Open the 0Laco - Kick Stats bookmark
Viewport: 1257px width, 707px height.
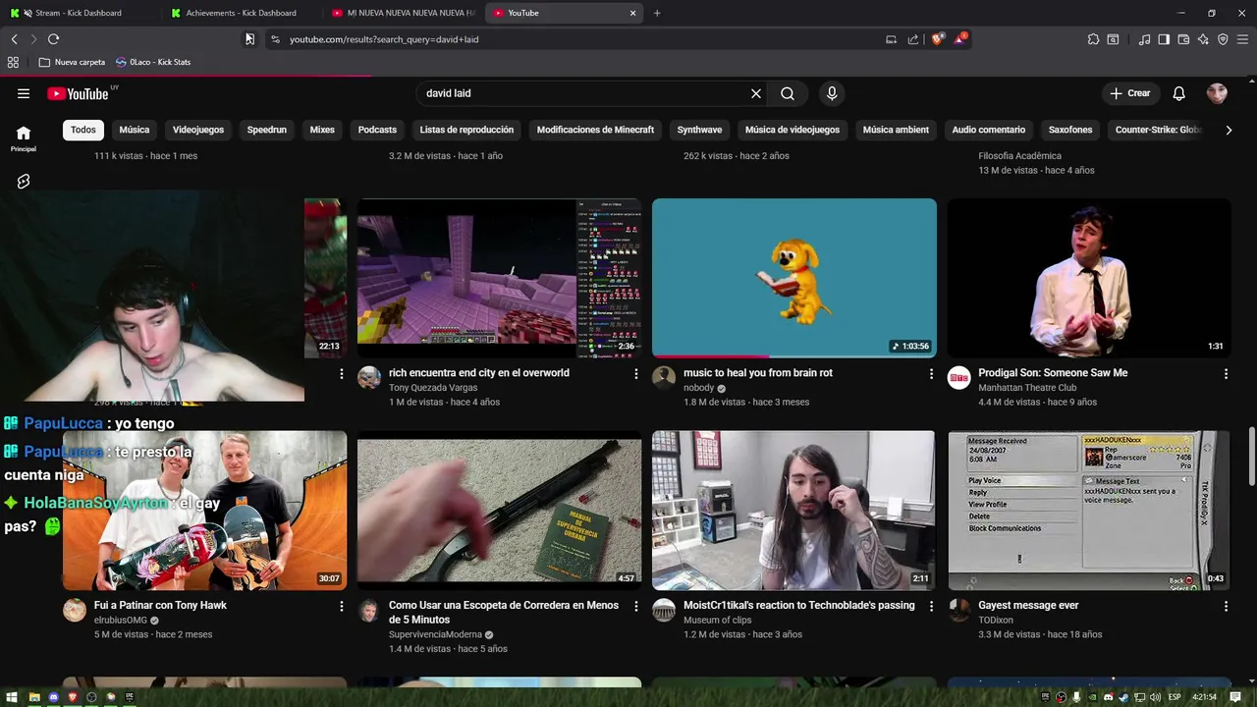coord(153,62)
